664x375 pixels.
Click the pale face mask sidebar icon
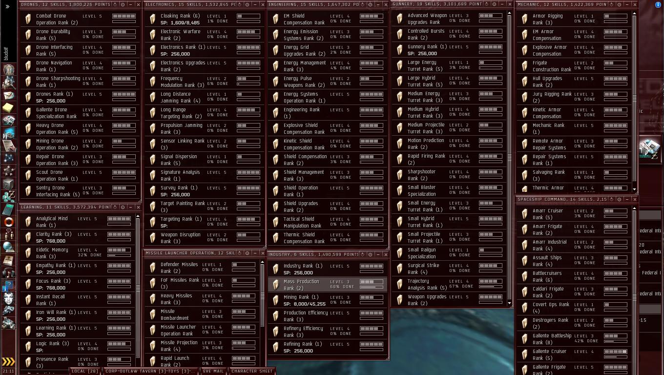pyautogui.click(x=8, y=298)
